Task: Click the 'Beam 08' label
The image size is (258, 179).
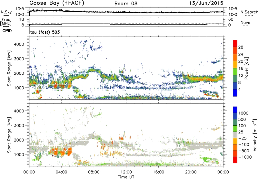Action: coord(126,4)
